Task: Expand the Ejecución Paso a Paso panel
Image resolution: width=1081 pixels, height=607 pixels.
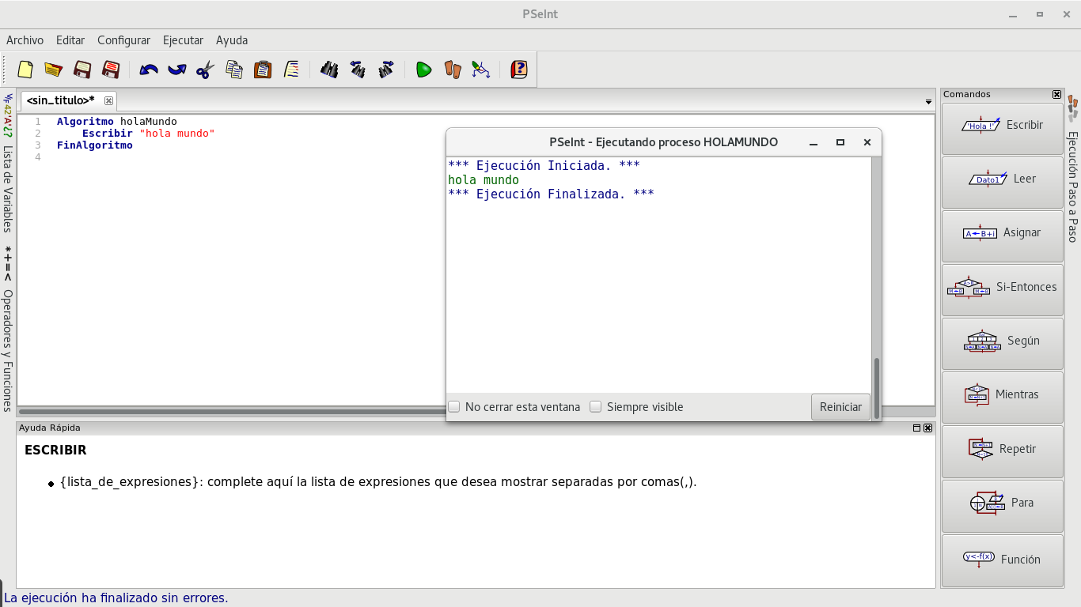Action: tap(1073, 186)
